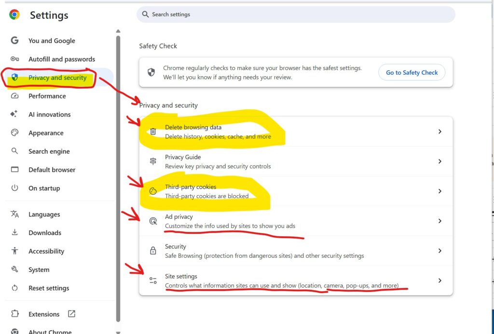
Task: Open You and Google settings section
Action: 52,40
